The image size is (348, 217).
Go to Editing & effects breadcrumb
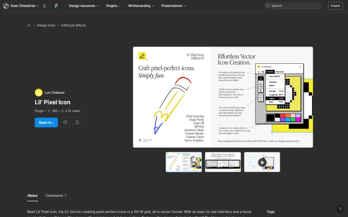pos(73,25)
